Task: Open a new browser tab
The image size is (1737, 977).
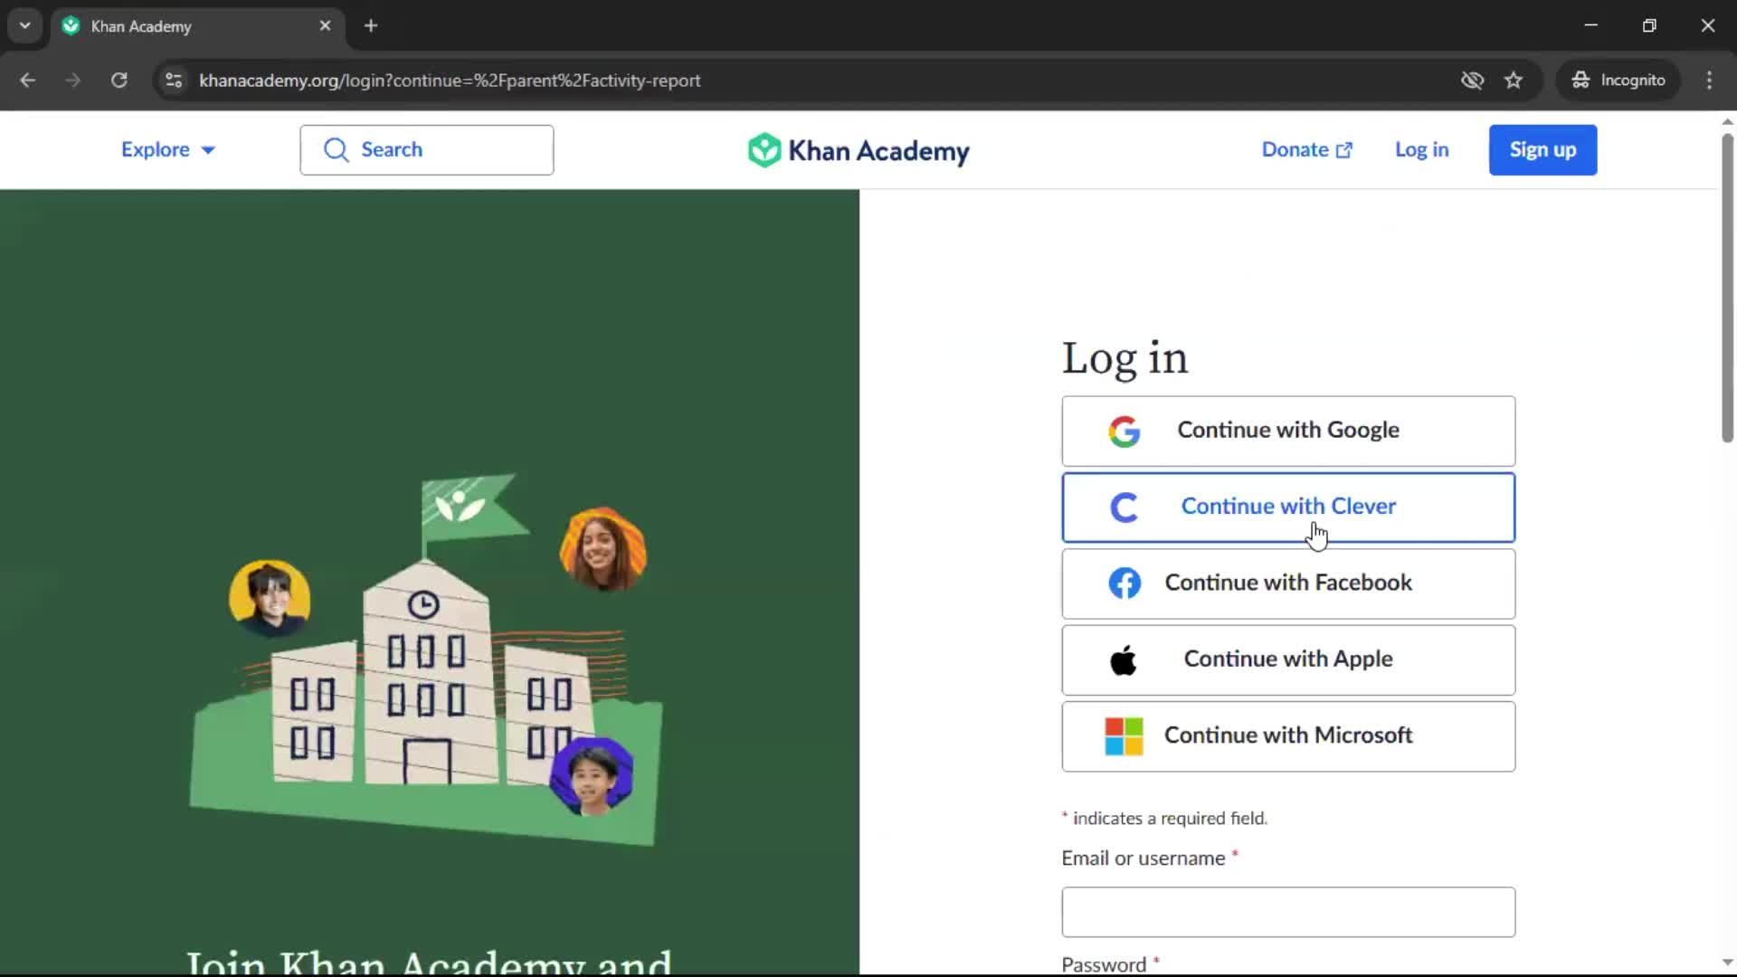Action: coord(371,26)
